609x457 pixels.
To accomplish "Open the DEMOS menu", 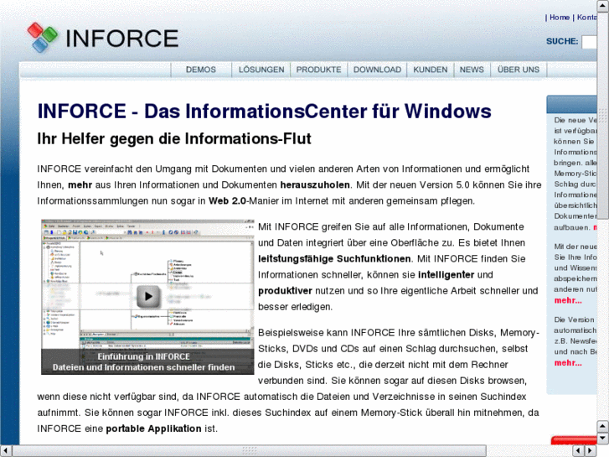I will [201, 70].
